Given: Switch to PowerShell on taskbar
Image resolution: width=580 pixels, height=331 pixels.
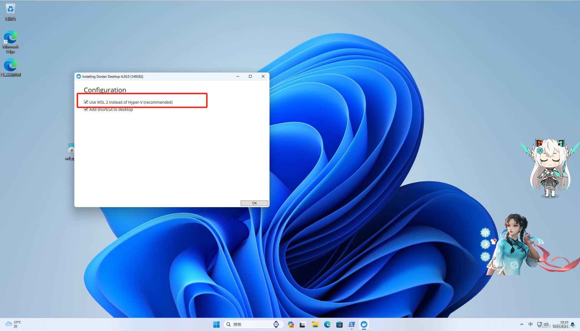Looking at the screenshot, I should click(352, 324).
